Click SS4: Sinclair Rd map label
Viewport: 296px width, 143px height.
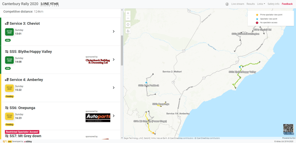click(x=263, y=30)
